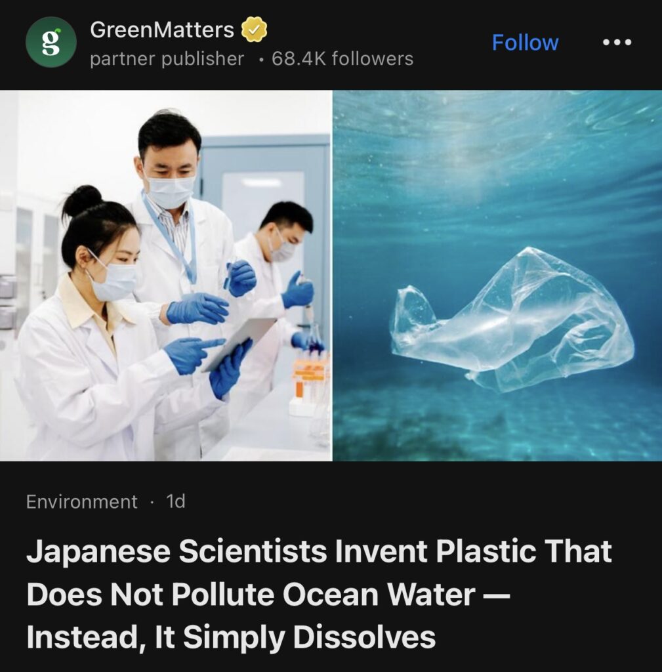
Task: Tap the 1d timestamp
Action: coord(176,501)
